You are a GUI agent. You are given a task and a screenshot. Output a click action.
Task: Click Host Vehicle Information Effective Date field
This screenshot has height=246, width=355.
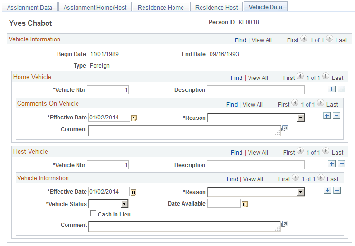pyautogui.click(x=109, y=192)
